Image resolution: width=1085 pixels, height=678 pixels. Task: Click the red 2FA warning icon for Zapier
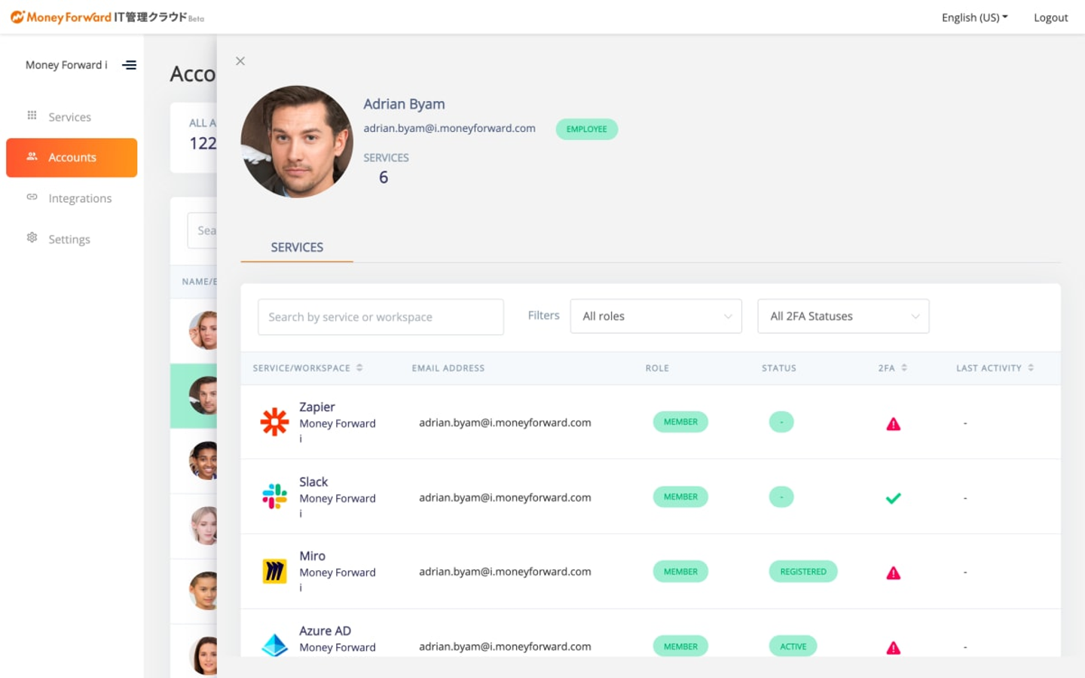894,424
